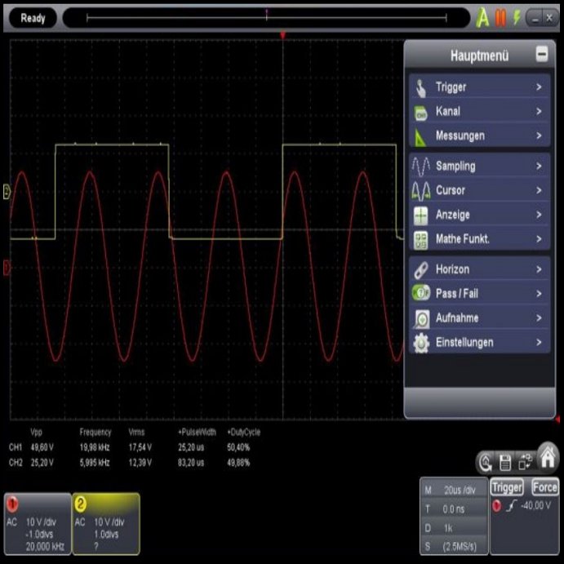Collapse the Hauptmenü panel with minus button

(x=541, y=55)
